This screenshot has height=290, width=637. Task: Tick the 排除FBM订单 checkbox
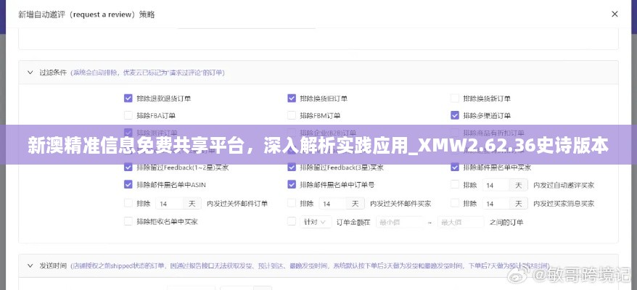[x=292, y=115]
